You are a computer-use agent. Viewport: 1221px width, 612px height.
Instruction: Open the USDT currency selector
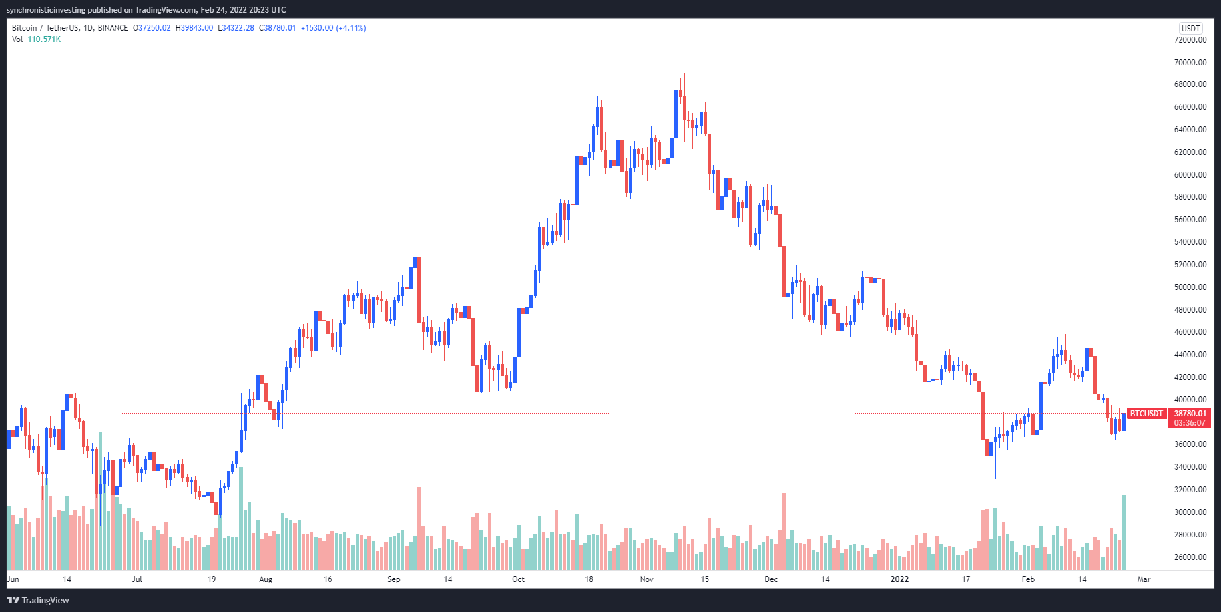(x=1190, y=28)
